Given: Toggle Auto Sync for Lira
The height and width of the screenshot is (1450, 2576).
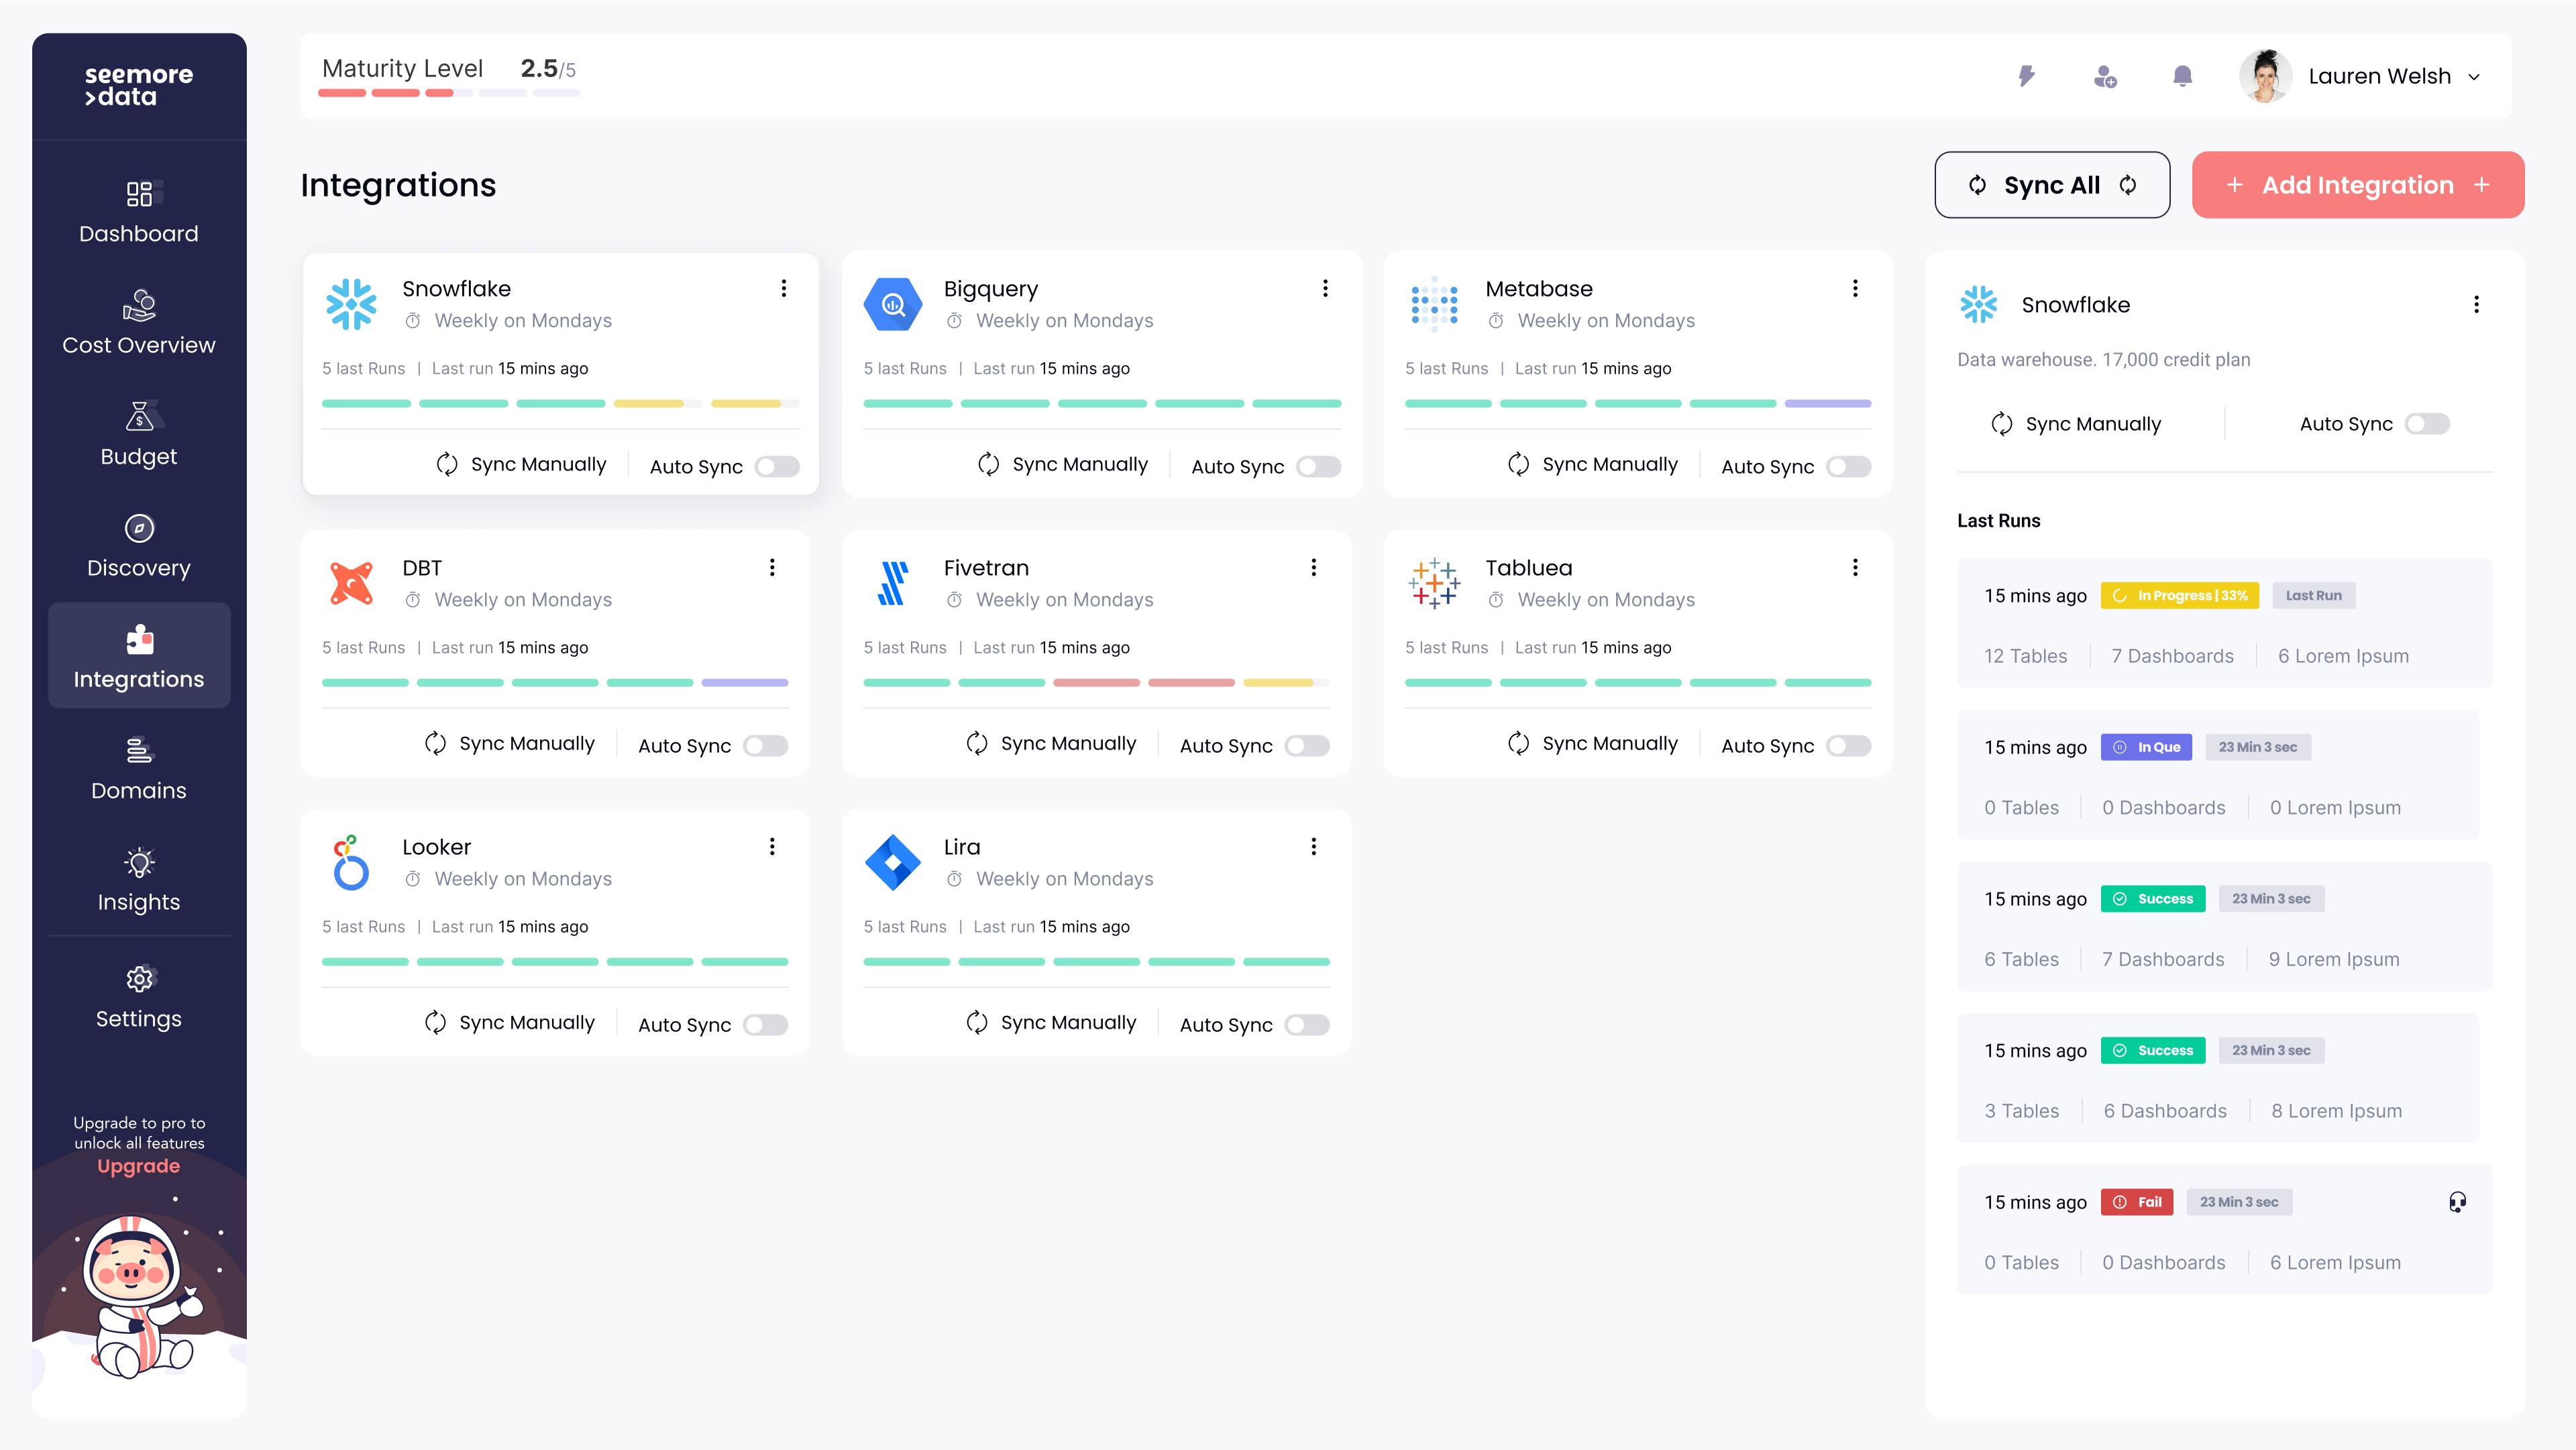Looking at the screenshot, I should 1307,1024.
